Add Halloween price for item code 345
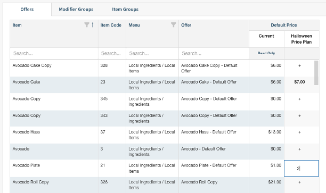The height and width of the screenshot is (193, 326). [299, 99]
